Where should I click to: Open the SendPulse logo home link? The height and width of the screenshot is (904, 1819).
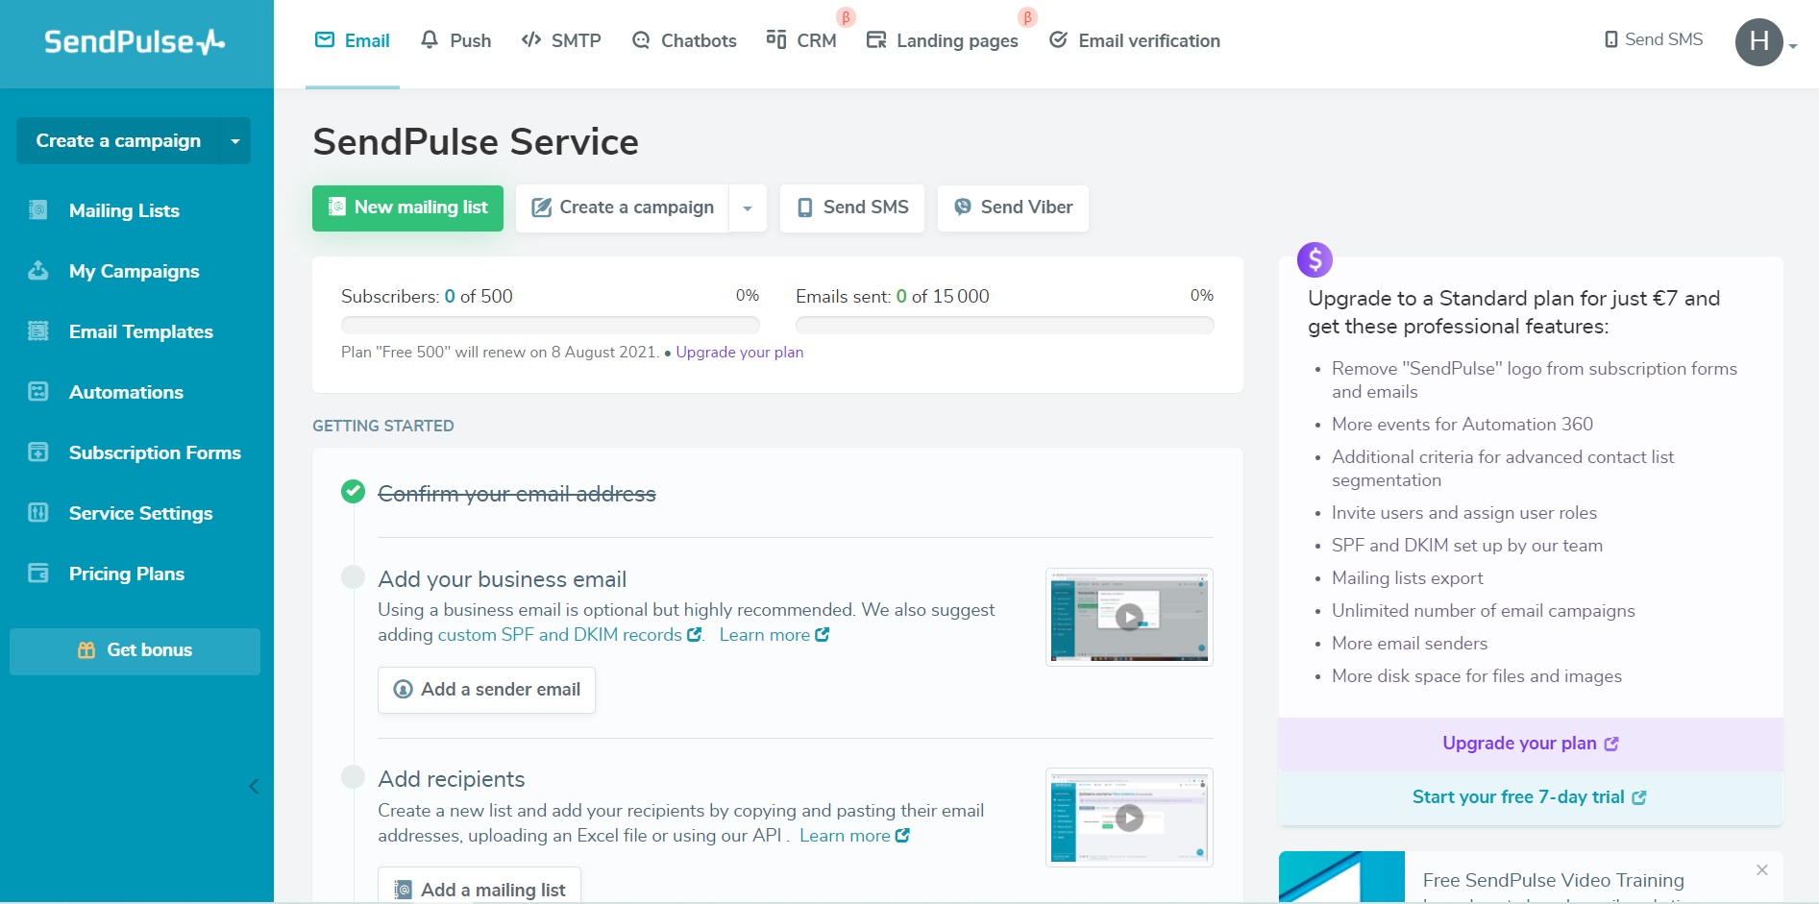pyautogui.click(x=135, y=42)
